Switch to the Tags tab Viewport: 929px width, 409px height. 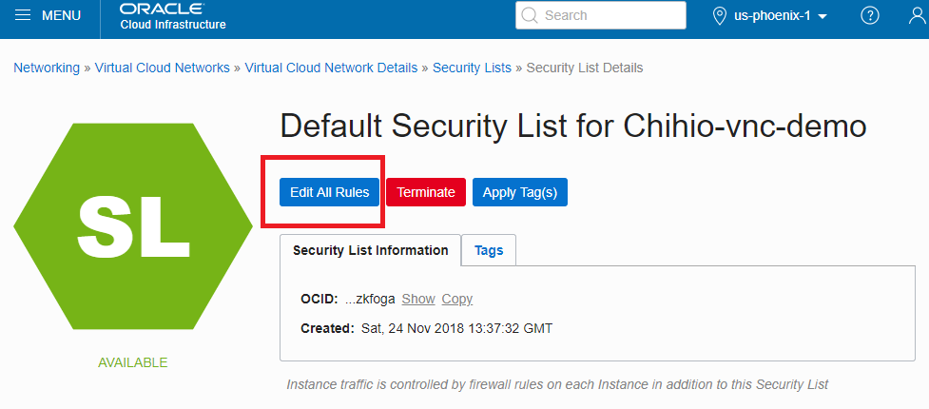click(x=489, y=250)
